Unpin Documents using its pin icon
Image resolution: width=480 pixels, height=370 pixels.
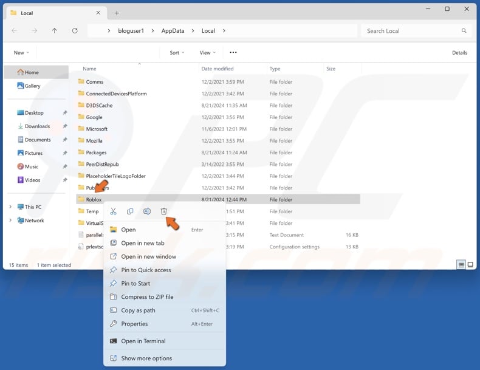(x=65, y=140)
